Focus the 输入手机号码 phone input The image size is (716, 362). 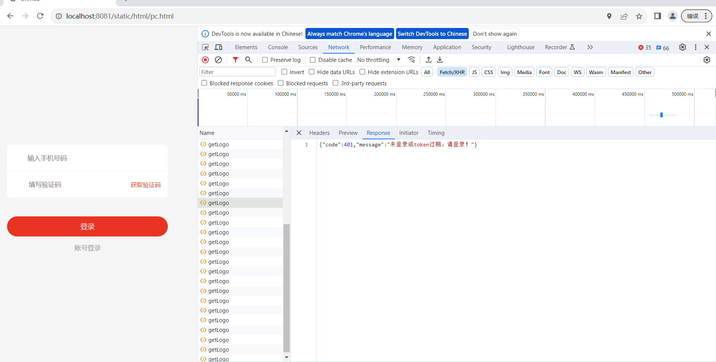pyautogui.click(x=87, y=158)
